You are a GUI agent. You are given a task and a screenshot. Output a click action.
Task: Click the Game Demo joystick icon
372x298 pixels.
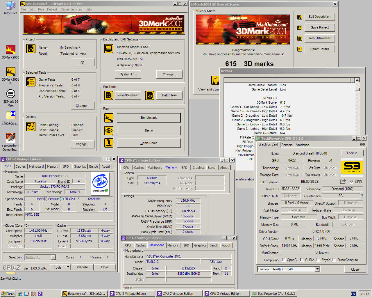point(109,143)
